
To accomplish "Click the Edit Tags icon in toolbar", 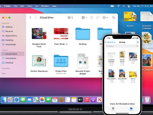I will pos(98,18).
